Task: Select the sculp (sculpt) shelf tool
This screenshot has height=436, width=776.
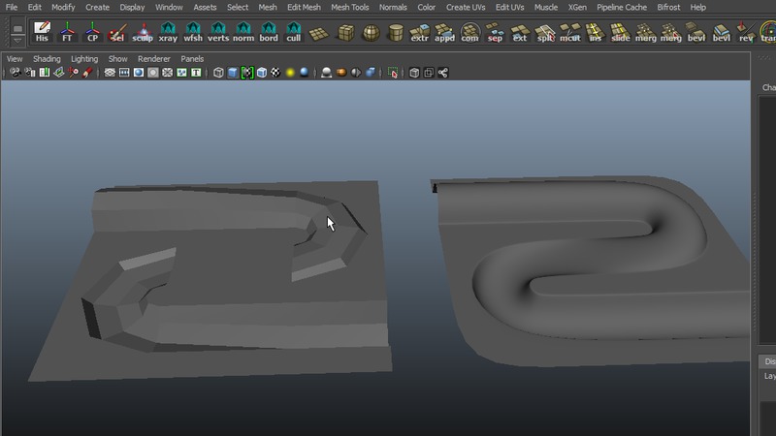Action: pos(143,32)
